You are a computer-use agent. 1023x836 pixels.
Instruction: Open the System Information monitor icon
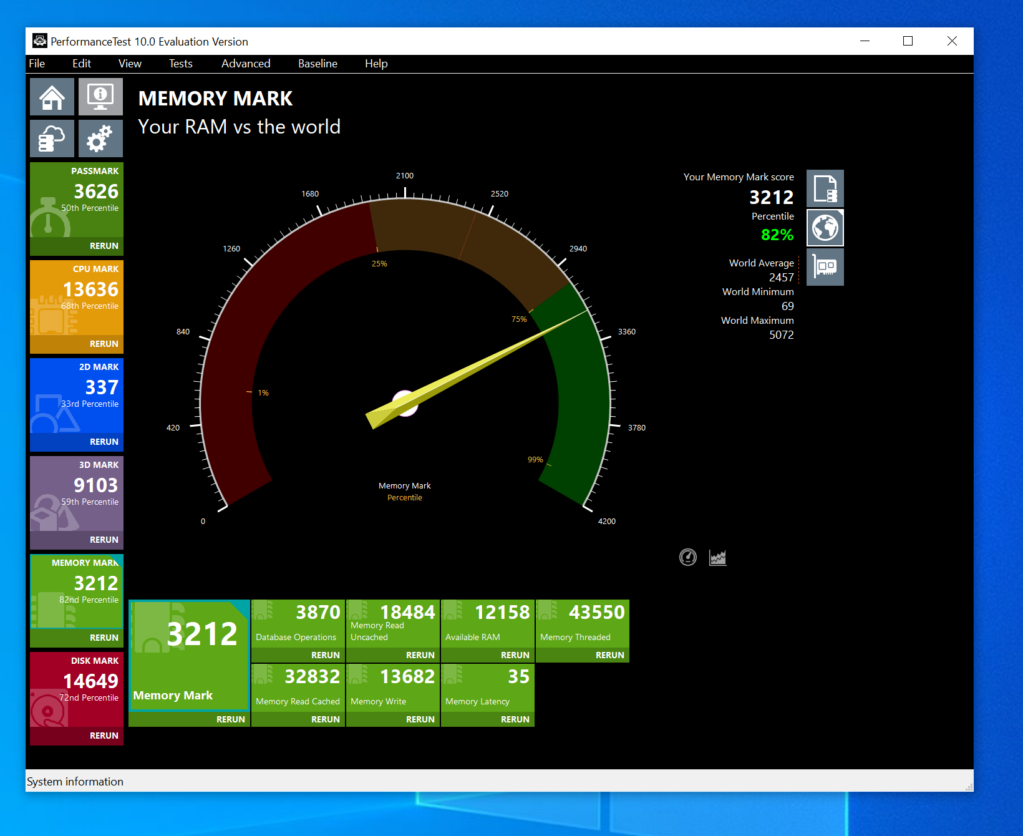click(x=100, y=97)
